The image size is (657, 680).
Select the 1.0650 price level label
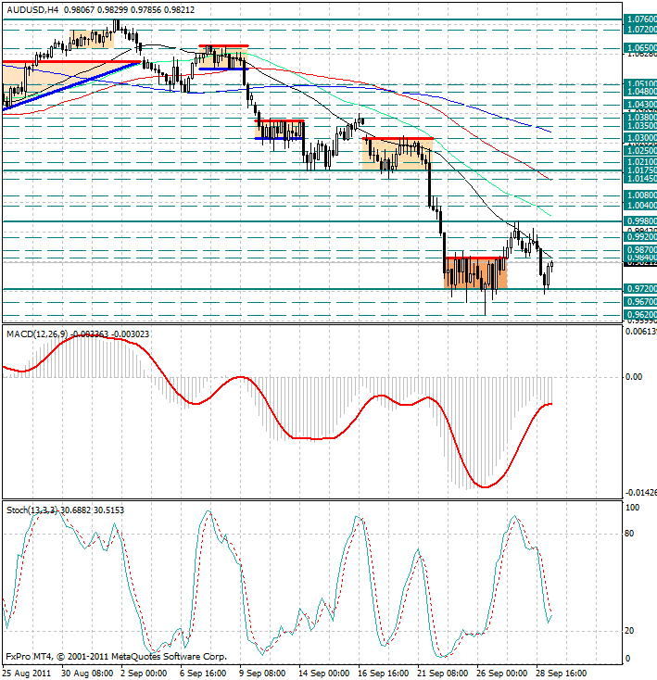pyautogui.click(x=640, y=47)
